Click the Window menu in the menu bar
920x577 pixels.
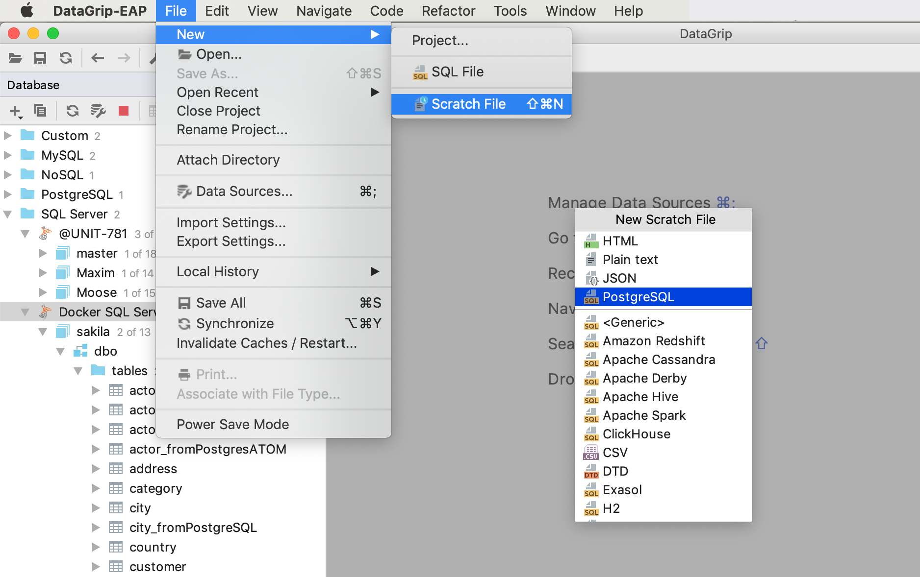[x=570, y=11]
